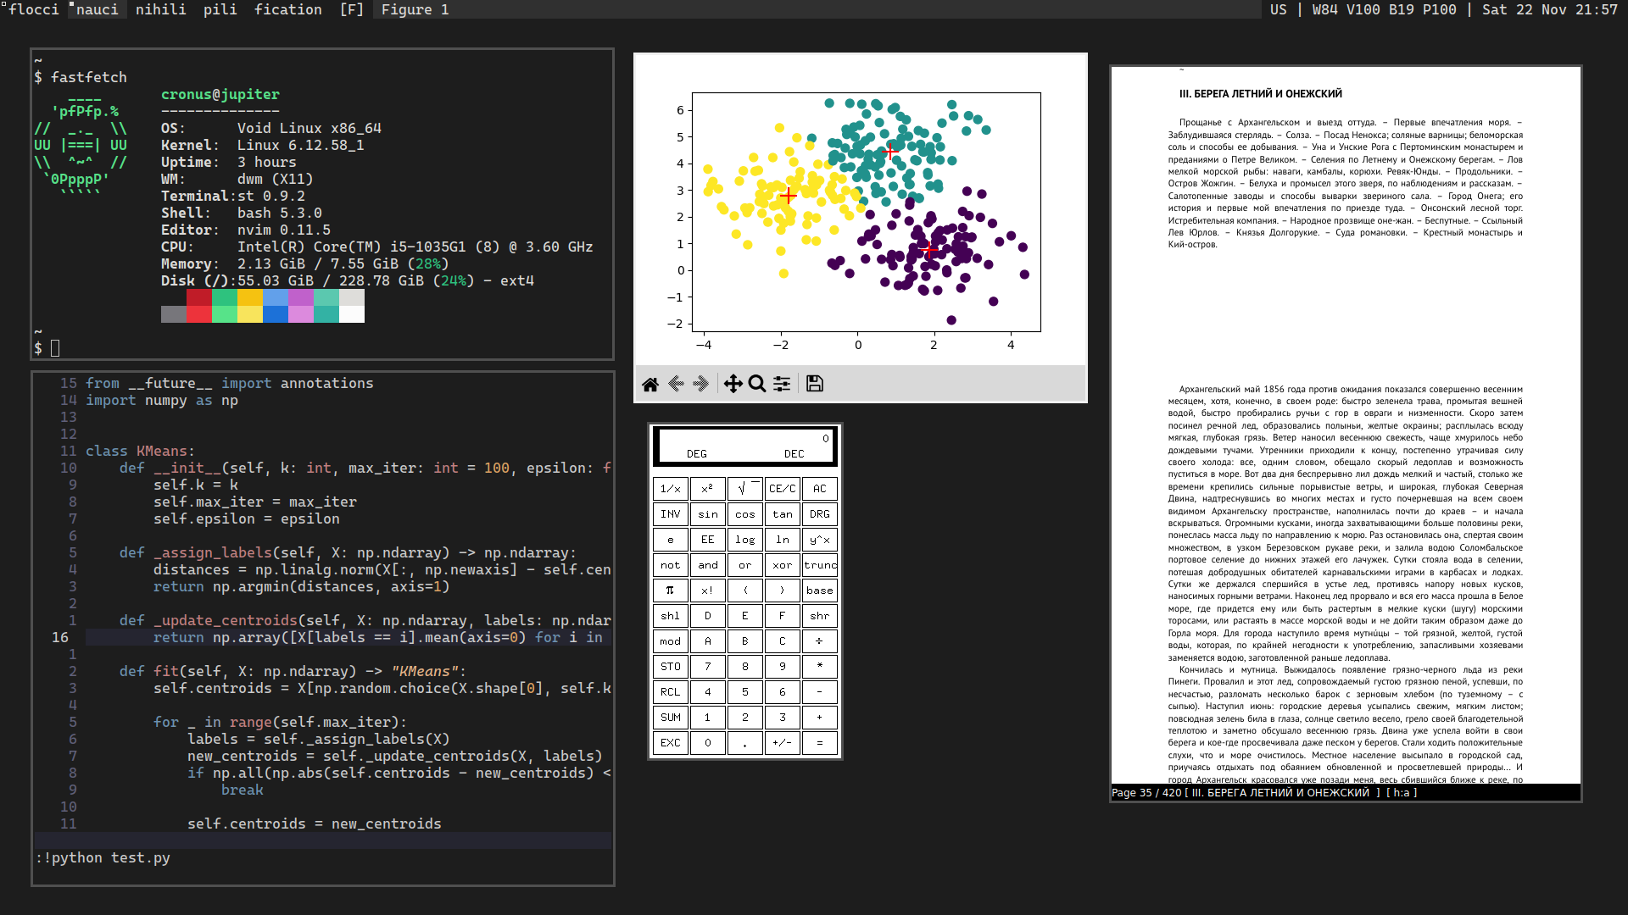Image resolution: width=1628 pixels, height=915 pixels.
Task: Click the forward arrow in plot toolbar
Action: (x=700, y=384)
